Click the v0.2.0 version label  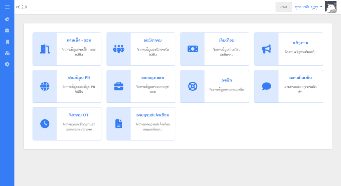point(22,7)
